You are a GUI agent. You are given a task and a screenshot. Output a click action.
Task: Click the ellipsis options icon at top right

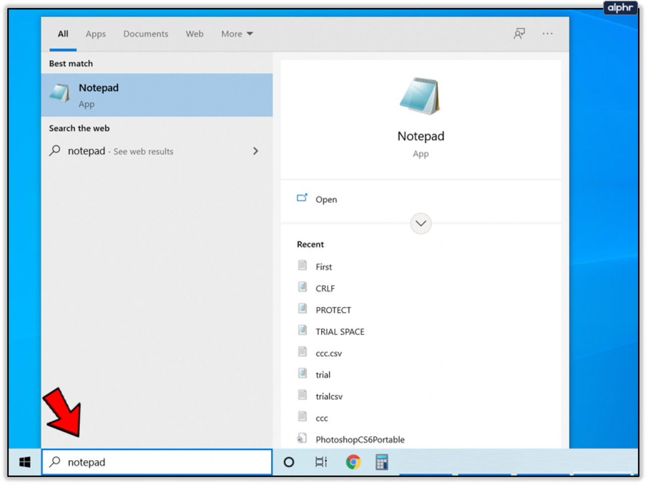548,33
